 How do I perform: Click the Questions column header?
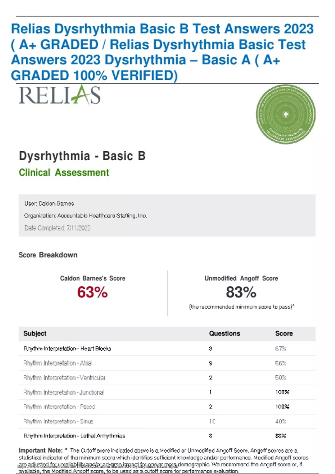224,333
